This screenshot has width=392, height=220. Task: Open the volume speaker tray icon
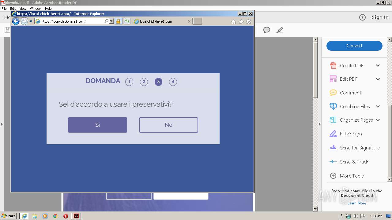point(356,216)
